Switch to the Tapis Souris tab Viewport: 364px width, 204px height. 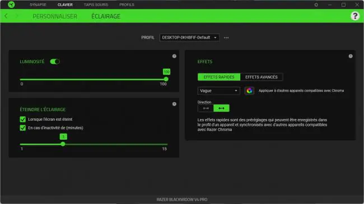pyautogui.click(x=96, y=4)
